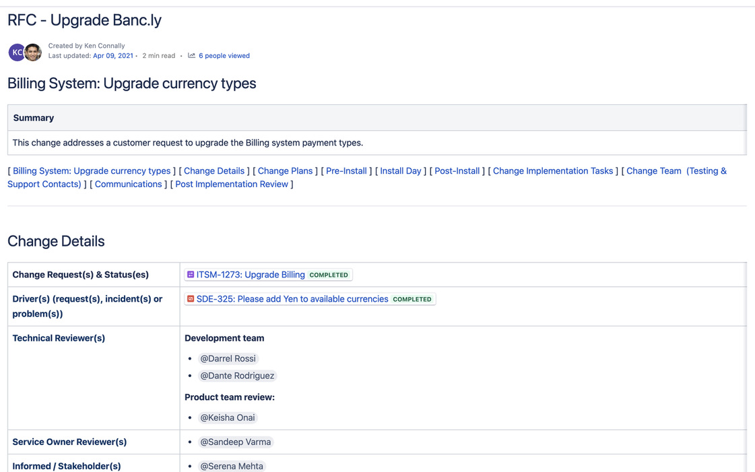The image size is (755, 472).
Task: Jump to the Pre-Install section
Action: point(346,171)
